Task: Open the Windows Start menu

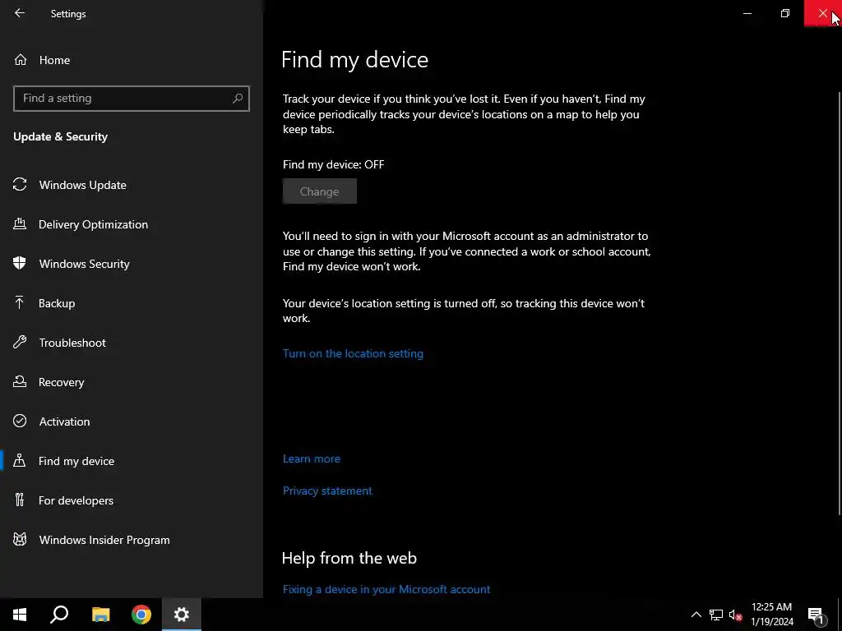Action: point(20,615)
